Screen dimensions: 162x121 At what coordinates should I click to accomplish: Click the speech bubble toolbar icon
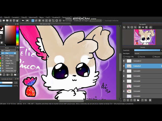[4, 21]
